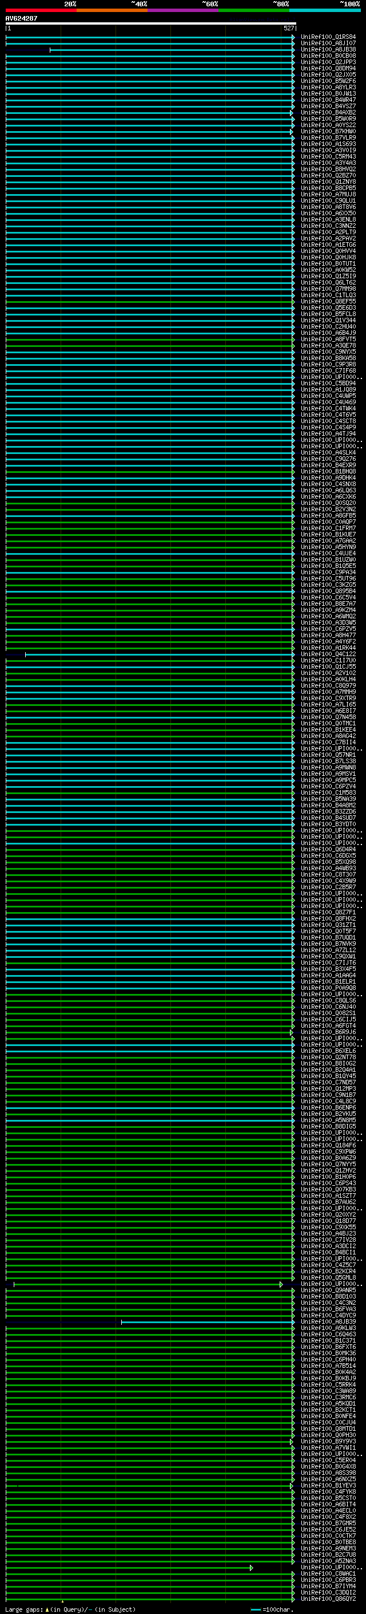The image size is (366, 1614).
Task: Select the UniRef100_B0JW13 label
Action: 328,93
